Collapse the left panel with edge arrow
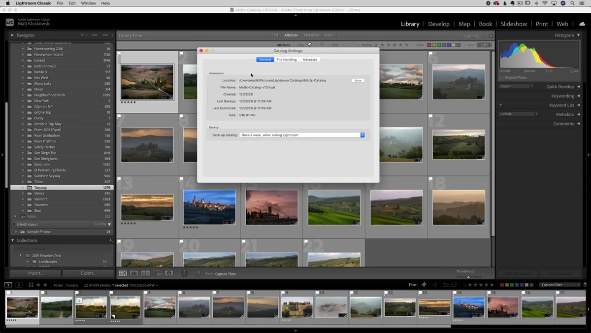This screenshot has width=591, height=333. coord(2,155)
